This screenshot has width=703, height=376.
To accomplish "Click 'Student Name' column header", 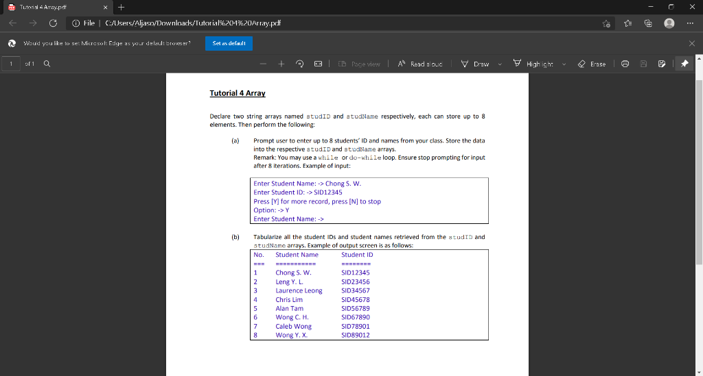I will pos(297,255).
